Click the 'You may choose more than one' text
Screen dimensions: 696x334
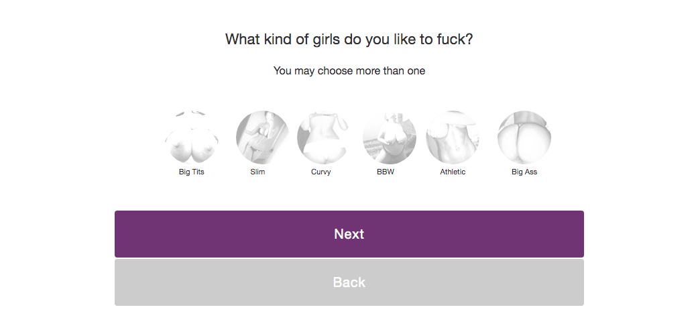(349, 70)
